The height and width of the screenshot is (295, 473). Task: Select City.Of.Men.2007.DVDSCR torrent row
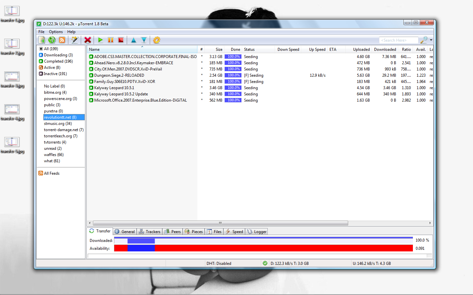(260, 69)
